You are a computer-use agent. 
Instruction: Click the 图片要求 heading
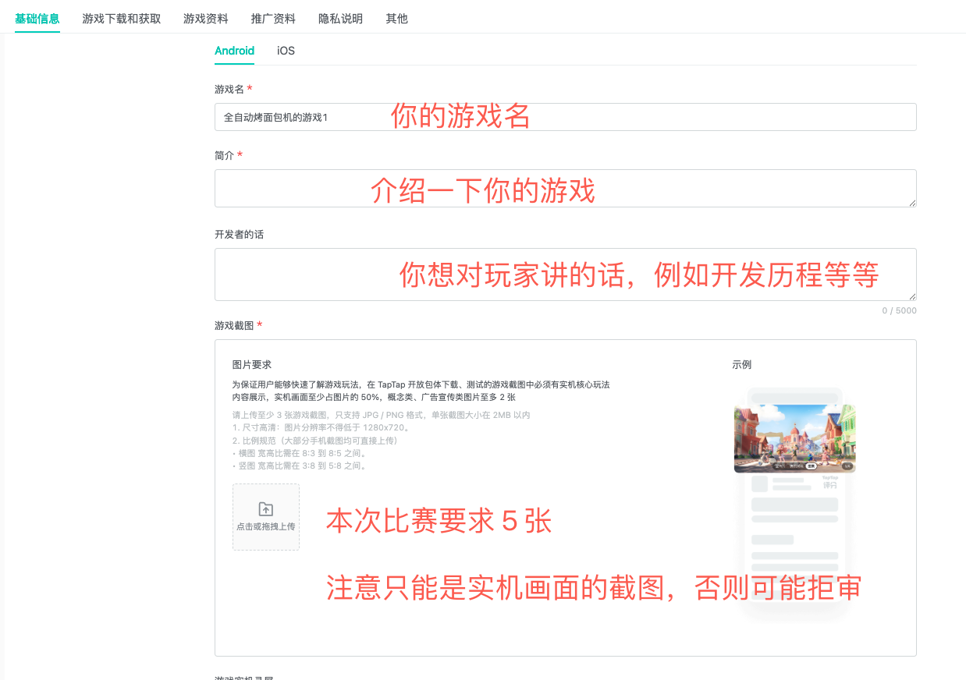pos(251,365)
